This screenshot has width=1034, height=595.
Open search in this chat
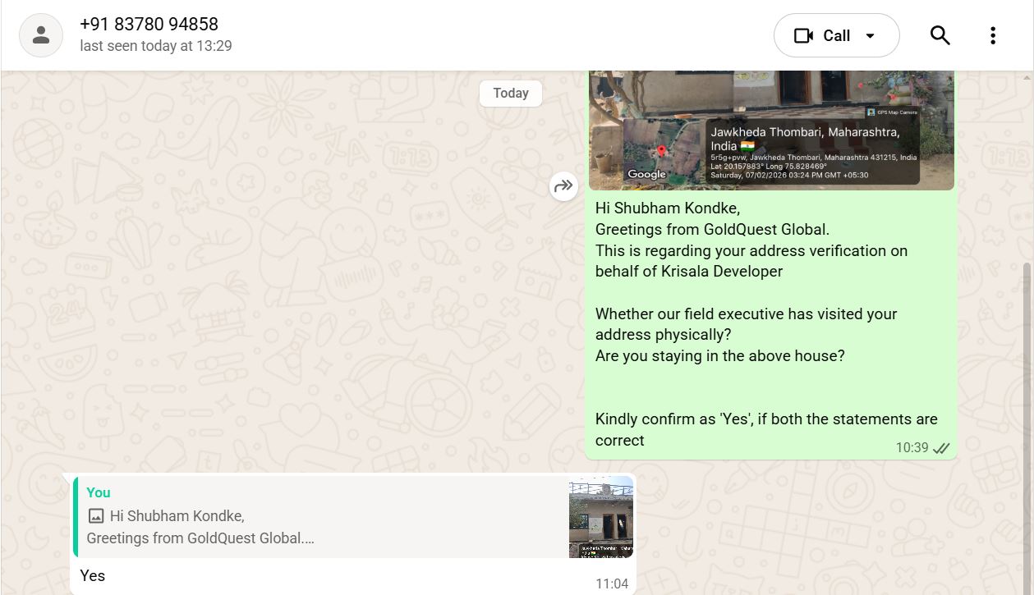click(x=940, y=35)
